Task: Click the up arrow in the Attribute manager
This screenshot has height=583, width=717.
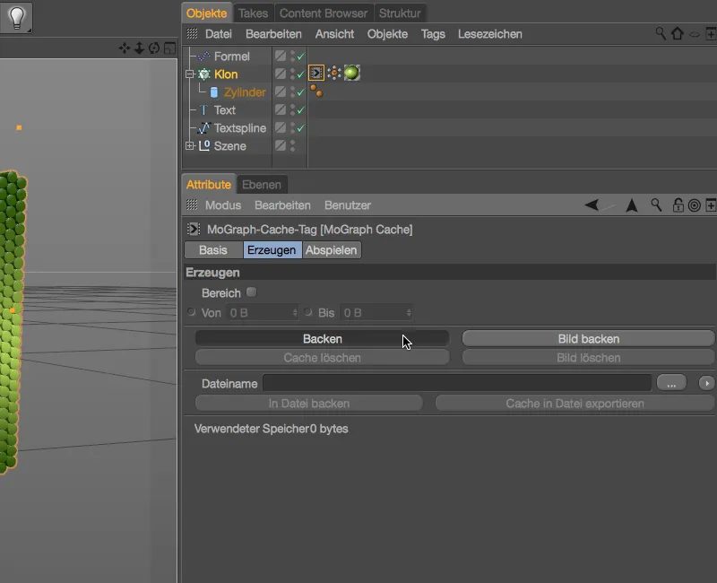Action: pos(632,205)
